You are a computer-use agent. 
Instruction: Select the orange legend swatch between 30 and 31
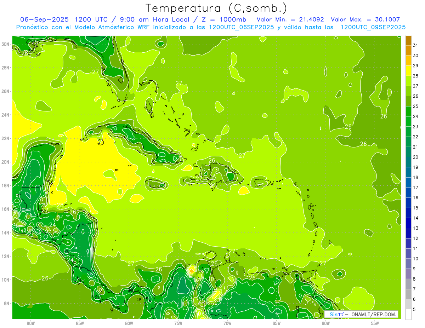tap(408, 51)
